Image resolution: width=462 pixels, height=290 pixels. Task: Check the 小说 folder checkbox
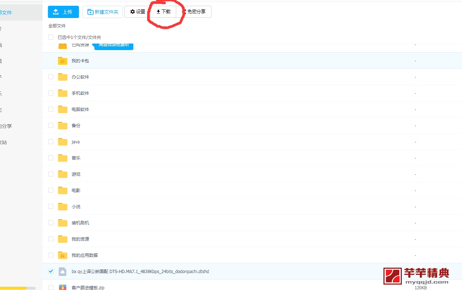[51, 206]
